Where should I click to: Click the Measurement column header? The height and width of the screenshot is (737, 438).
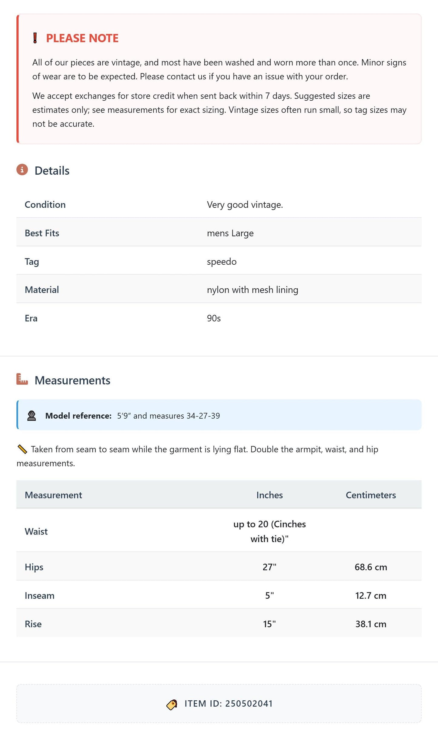point(53,495)
